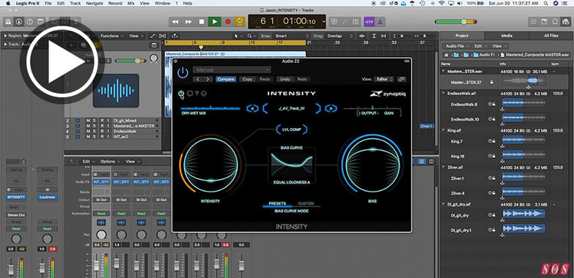Adjust the Output Gain slider
Screen dimensions: 574x278
coord(372,108)
